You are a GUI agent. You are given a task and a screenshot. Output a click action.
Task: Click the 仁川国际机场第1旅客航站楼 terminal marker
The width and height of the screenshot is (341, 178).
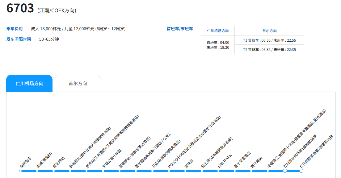(x=285, y=171)
